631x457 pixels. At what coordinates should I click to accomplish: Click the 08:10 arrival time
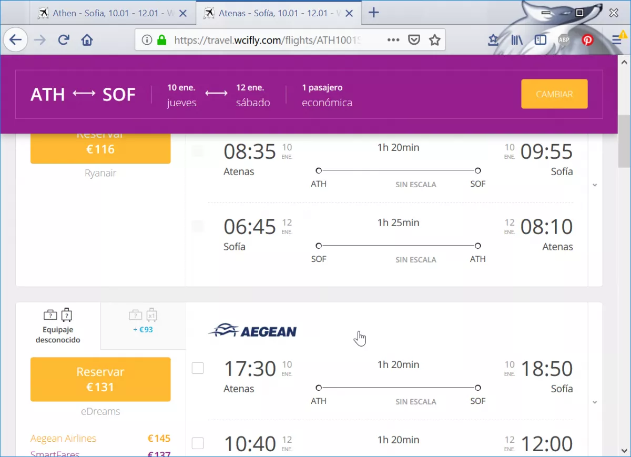[546, 227]
